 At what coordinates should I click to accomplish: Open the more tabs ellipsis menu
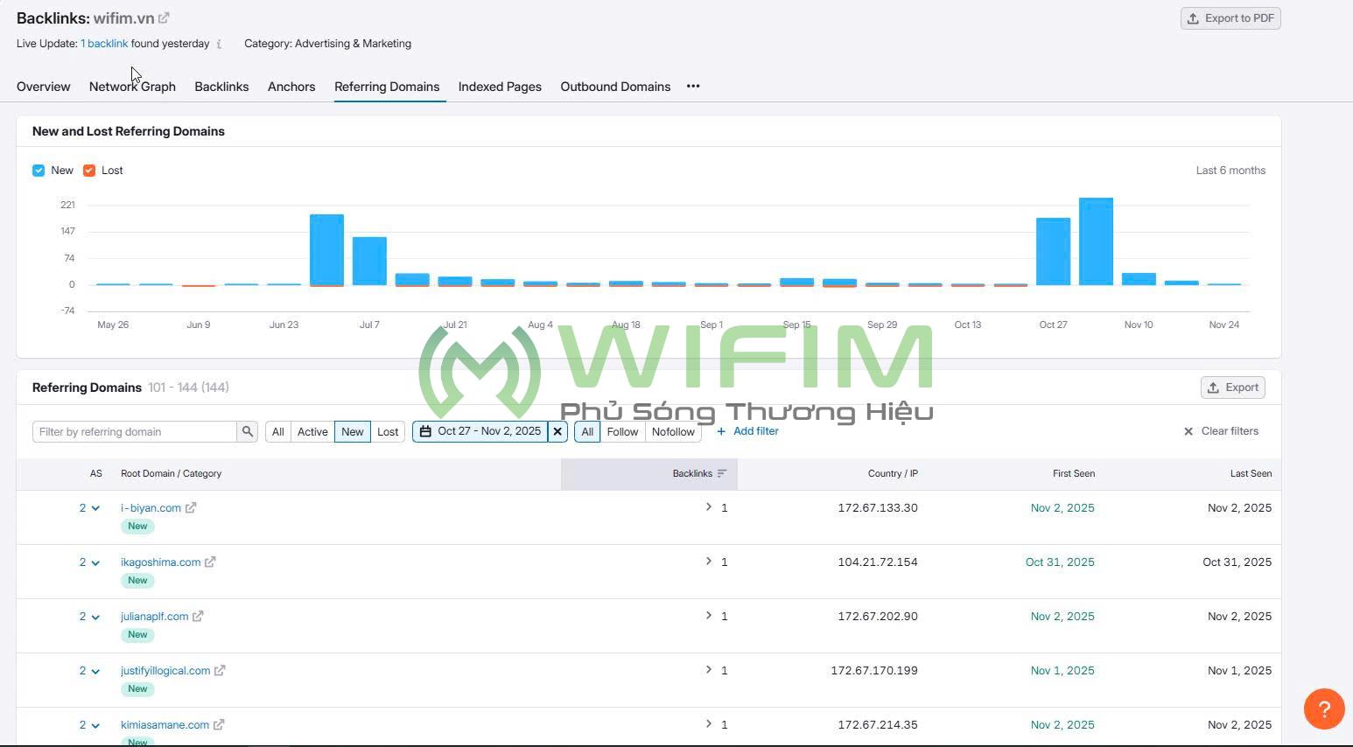pyautogui.click(x=693, y=87)
